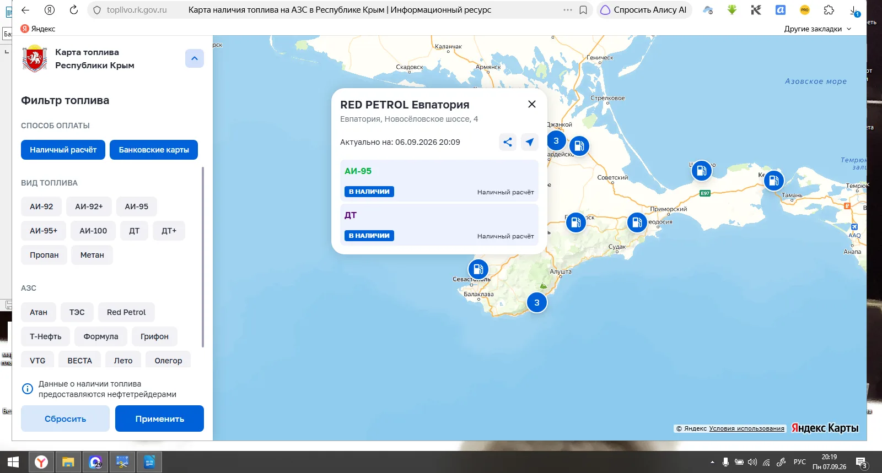Open the cluster marker 3 near Джанкой
Screen dimensions: 882x473
point(556,140)
